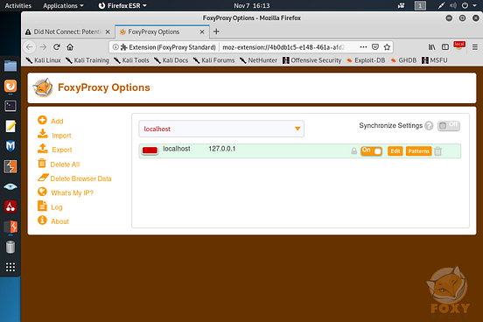Click the lock icon on localhost row
The width and height of the screenshot is (483, 322).
353,151
